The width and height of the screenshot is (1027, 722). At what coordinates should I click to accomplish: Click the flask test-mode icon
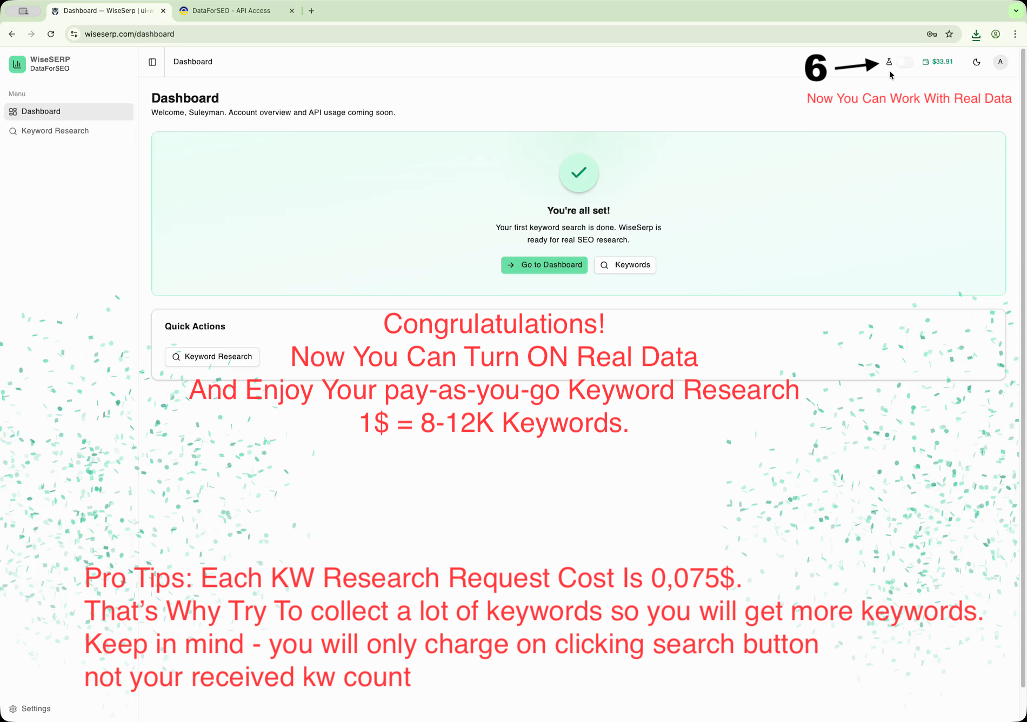(x=889, y=62)
